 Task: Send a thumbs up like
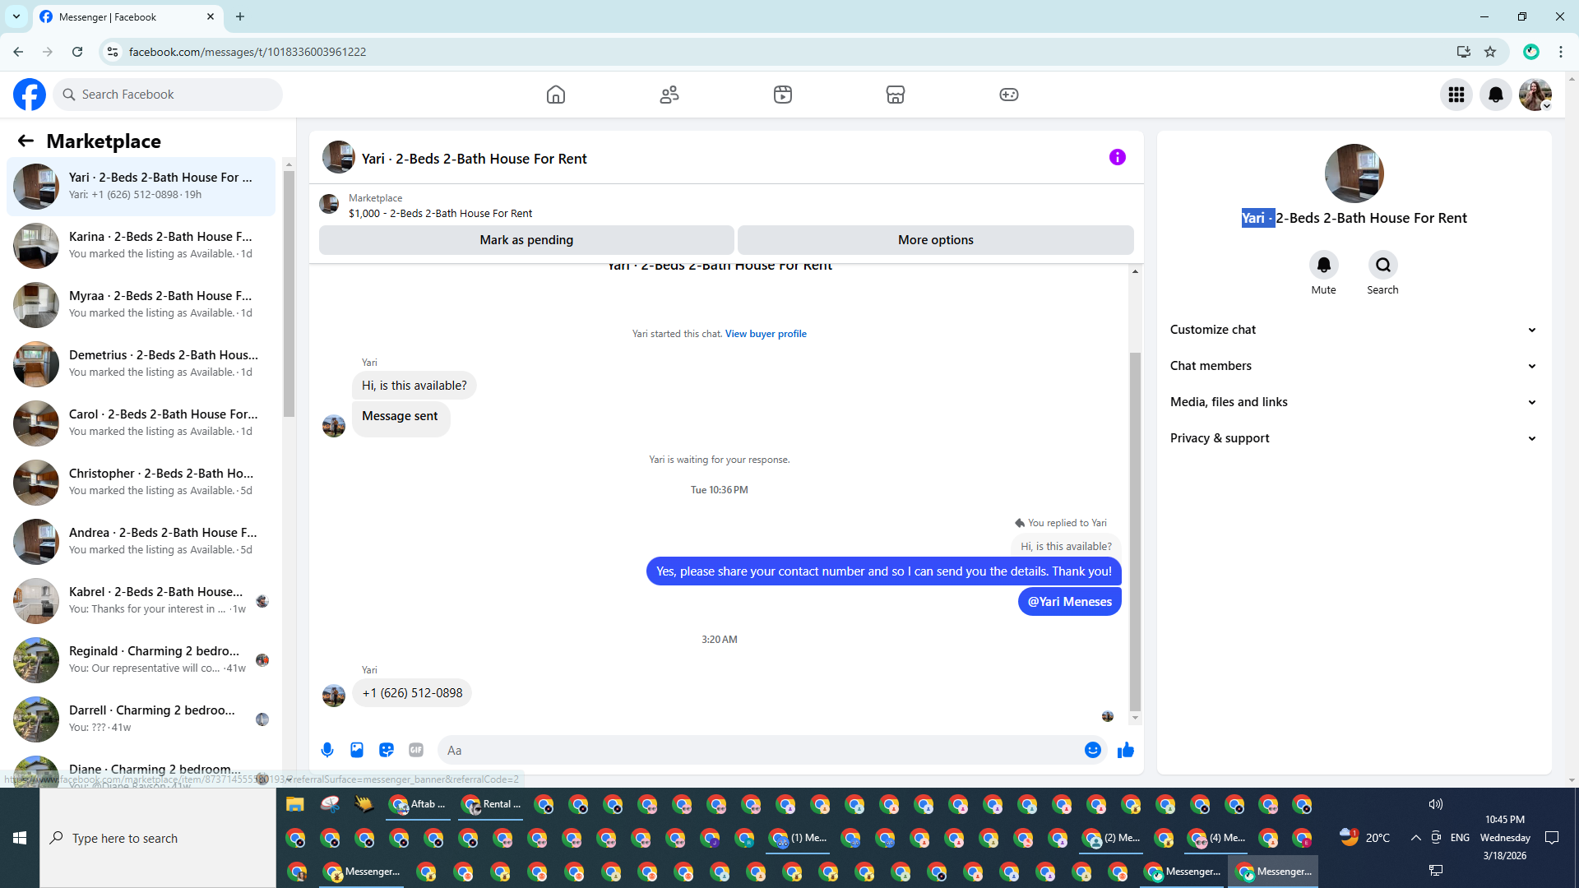pyautogui.click(x=1126, y=750)
